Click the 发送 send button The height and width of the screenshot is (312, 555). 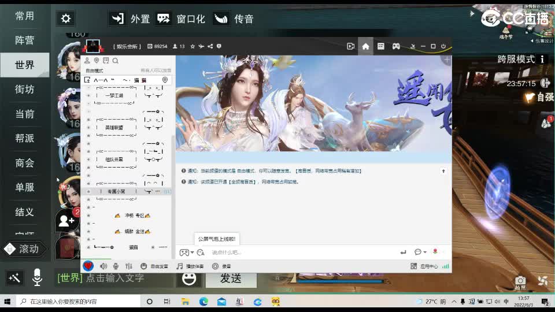(231, 279)
